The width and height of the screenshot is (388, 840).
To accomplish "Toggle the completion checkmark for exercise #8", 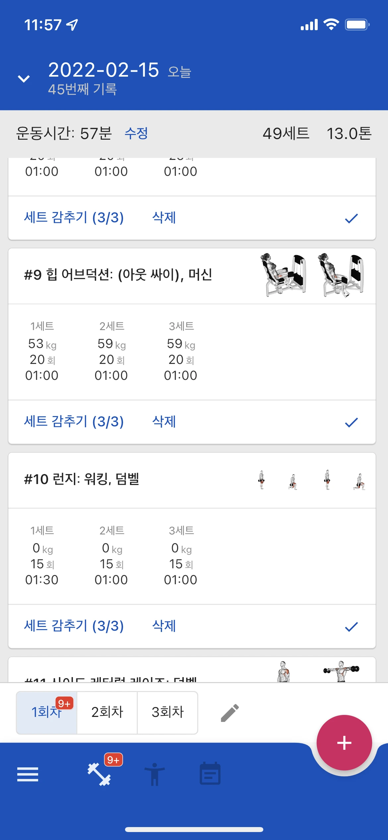I will pyautogui.click(x=351, y=218).
